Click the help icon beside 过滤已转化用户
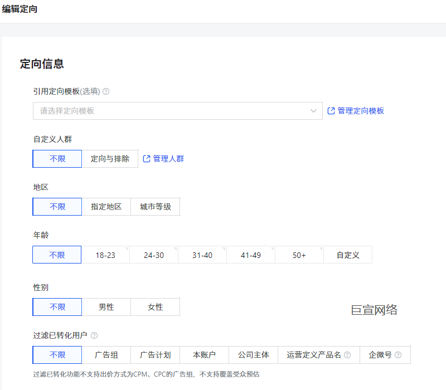Viewport: 446px width, 390px height. [94, 335]
